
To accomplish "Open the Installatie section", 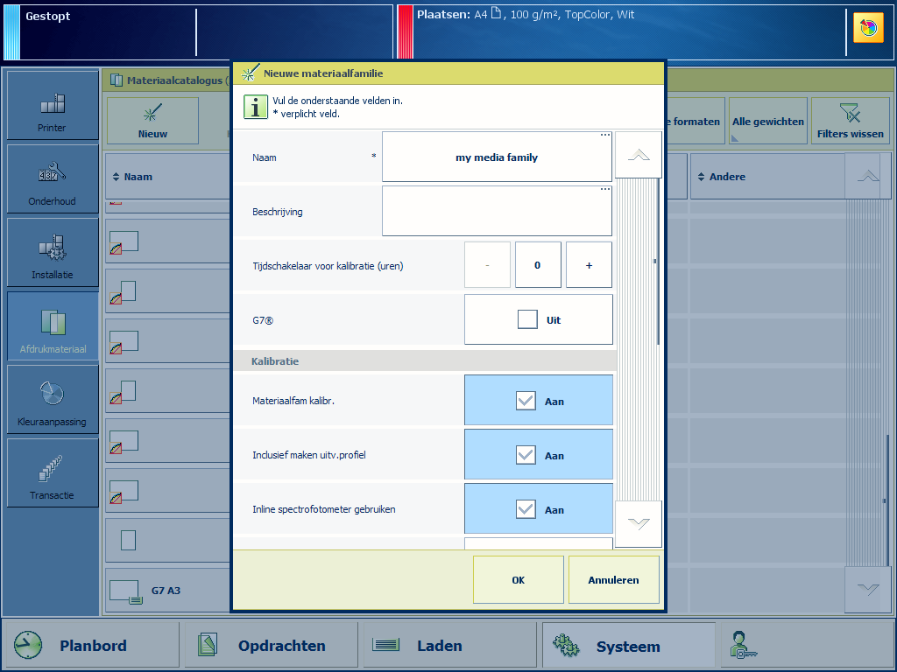I will pos(53,253).
